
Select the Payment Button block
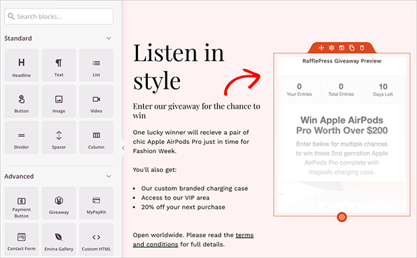coord(22,204)
